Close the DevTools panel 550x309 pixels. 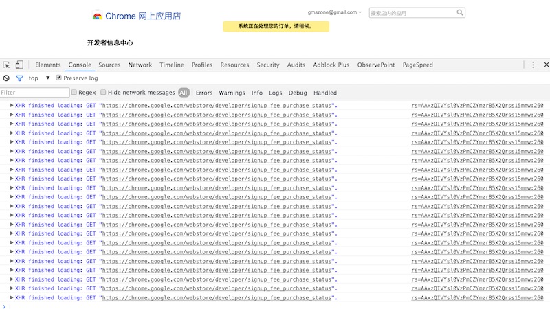tap(546, 65)
